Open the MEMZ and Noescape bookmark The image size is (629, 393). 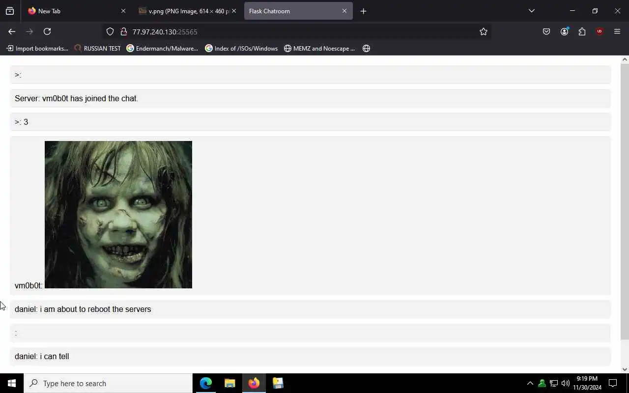point(319,48)
